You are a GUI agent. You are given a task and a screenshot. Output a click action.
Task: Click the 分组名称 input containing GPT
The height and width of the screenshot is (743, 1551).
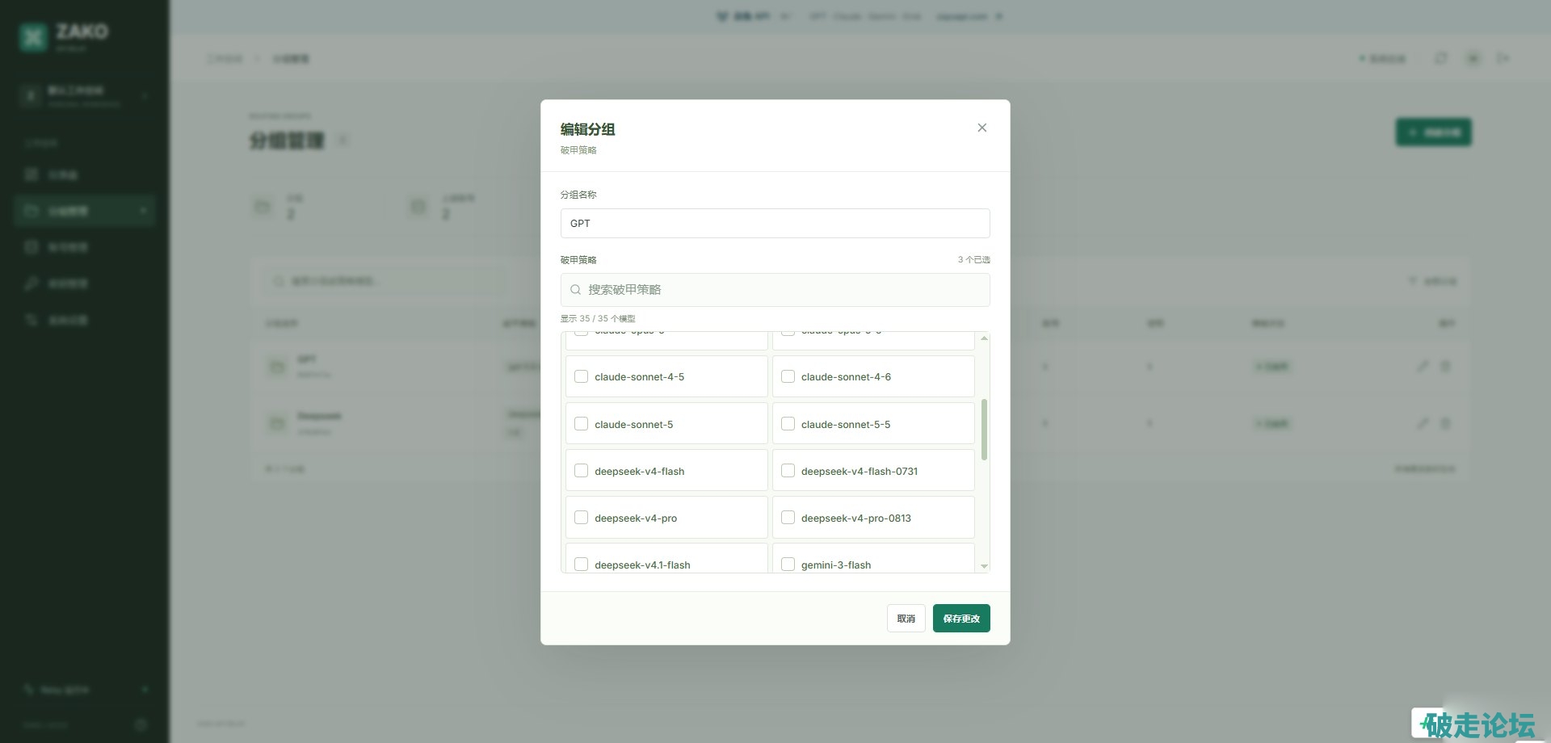[x=775, y=224]
